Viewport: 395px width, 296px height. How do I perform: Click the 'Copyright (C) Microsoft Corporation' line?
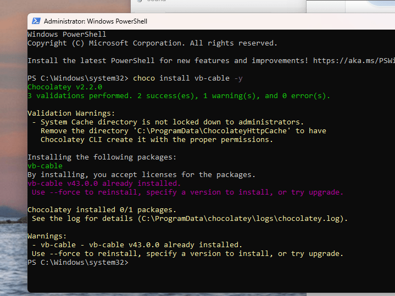[152, 43]
